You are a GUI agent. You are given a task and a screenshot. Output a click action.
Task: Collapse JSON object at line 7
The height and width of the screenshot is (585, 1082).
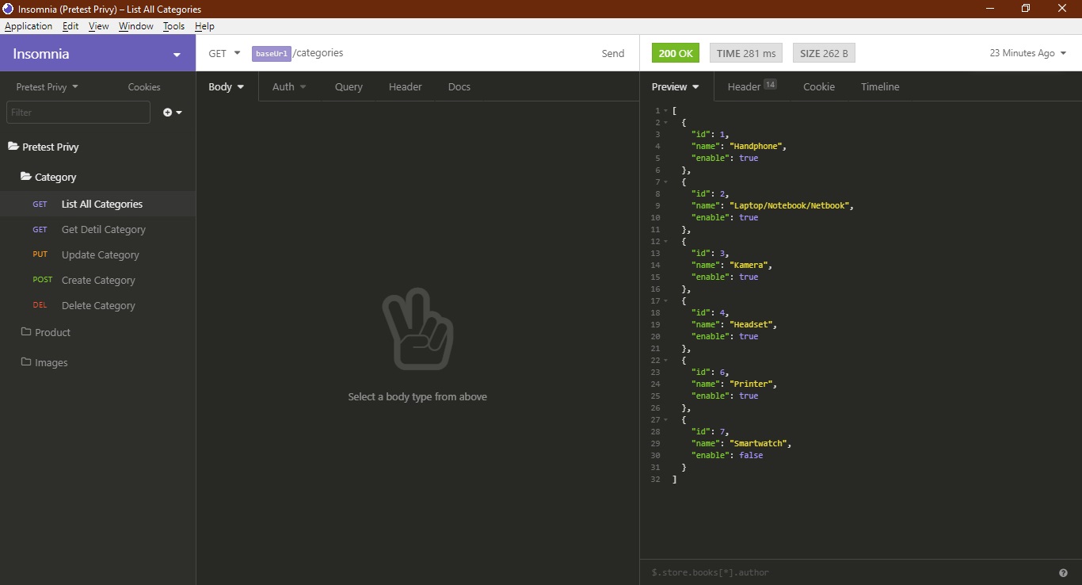(665, 182)
